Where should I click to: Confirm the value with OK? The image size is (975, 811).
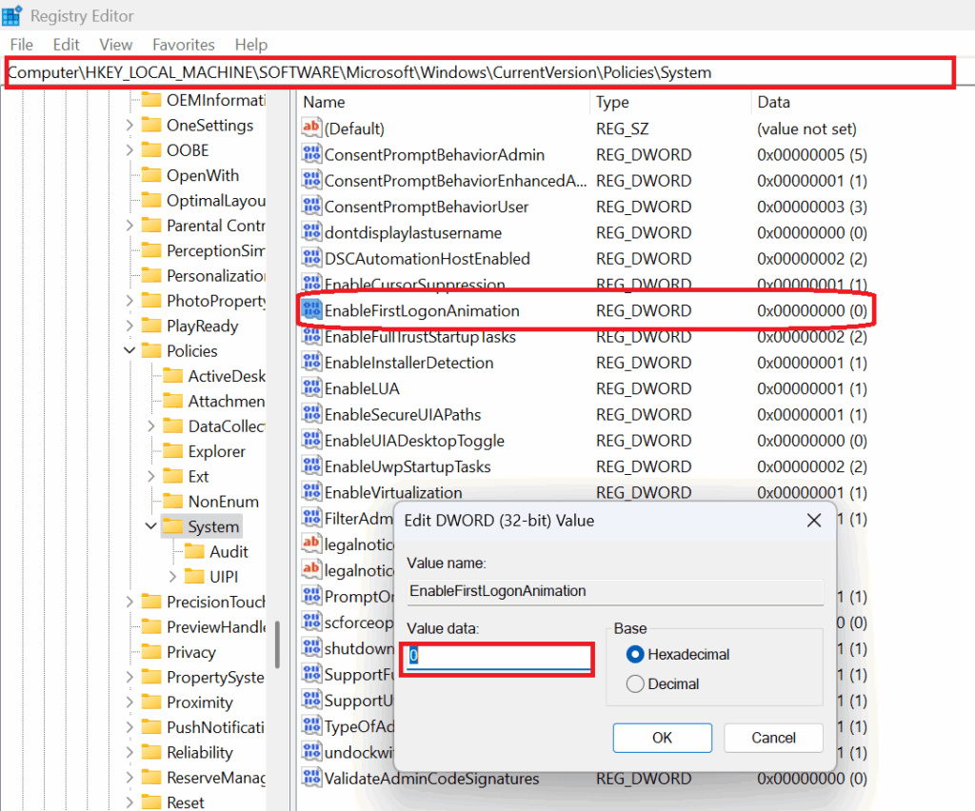pyautogui.click(x=662, y=738)
